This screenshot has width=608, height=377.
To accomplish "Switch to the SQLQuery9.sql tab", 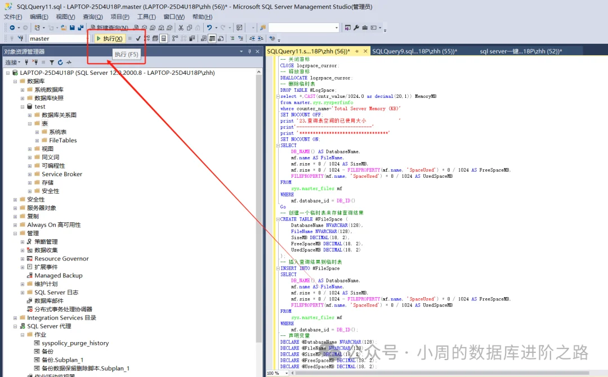I will pos(414,51).
